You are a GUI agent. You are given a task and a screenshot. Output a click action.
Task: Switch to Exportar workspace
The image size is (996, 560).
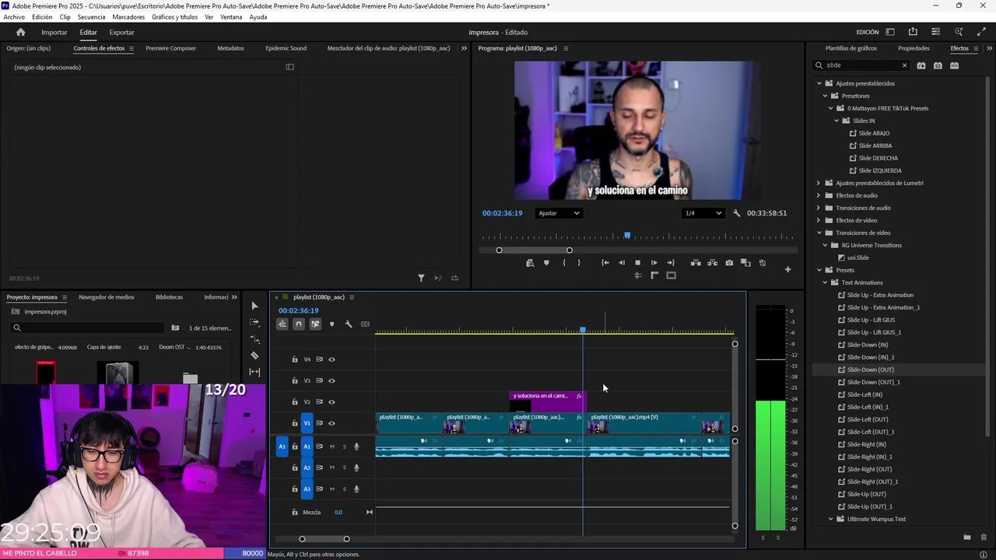[121, 32]
